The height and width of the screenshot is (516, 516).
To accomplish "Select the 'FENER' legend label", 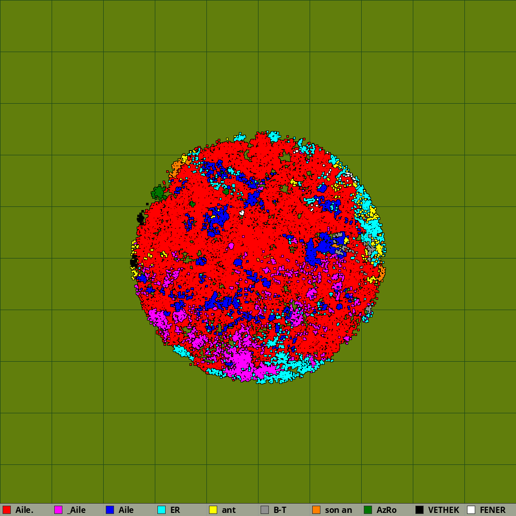I will 493,510.
